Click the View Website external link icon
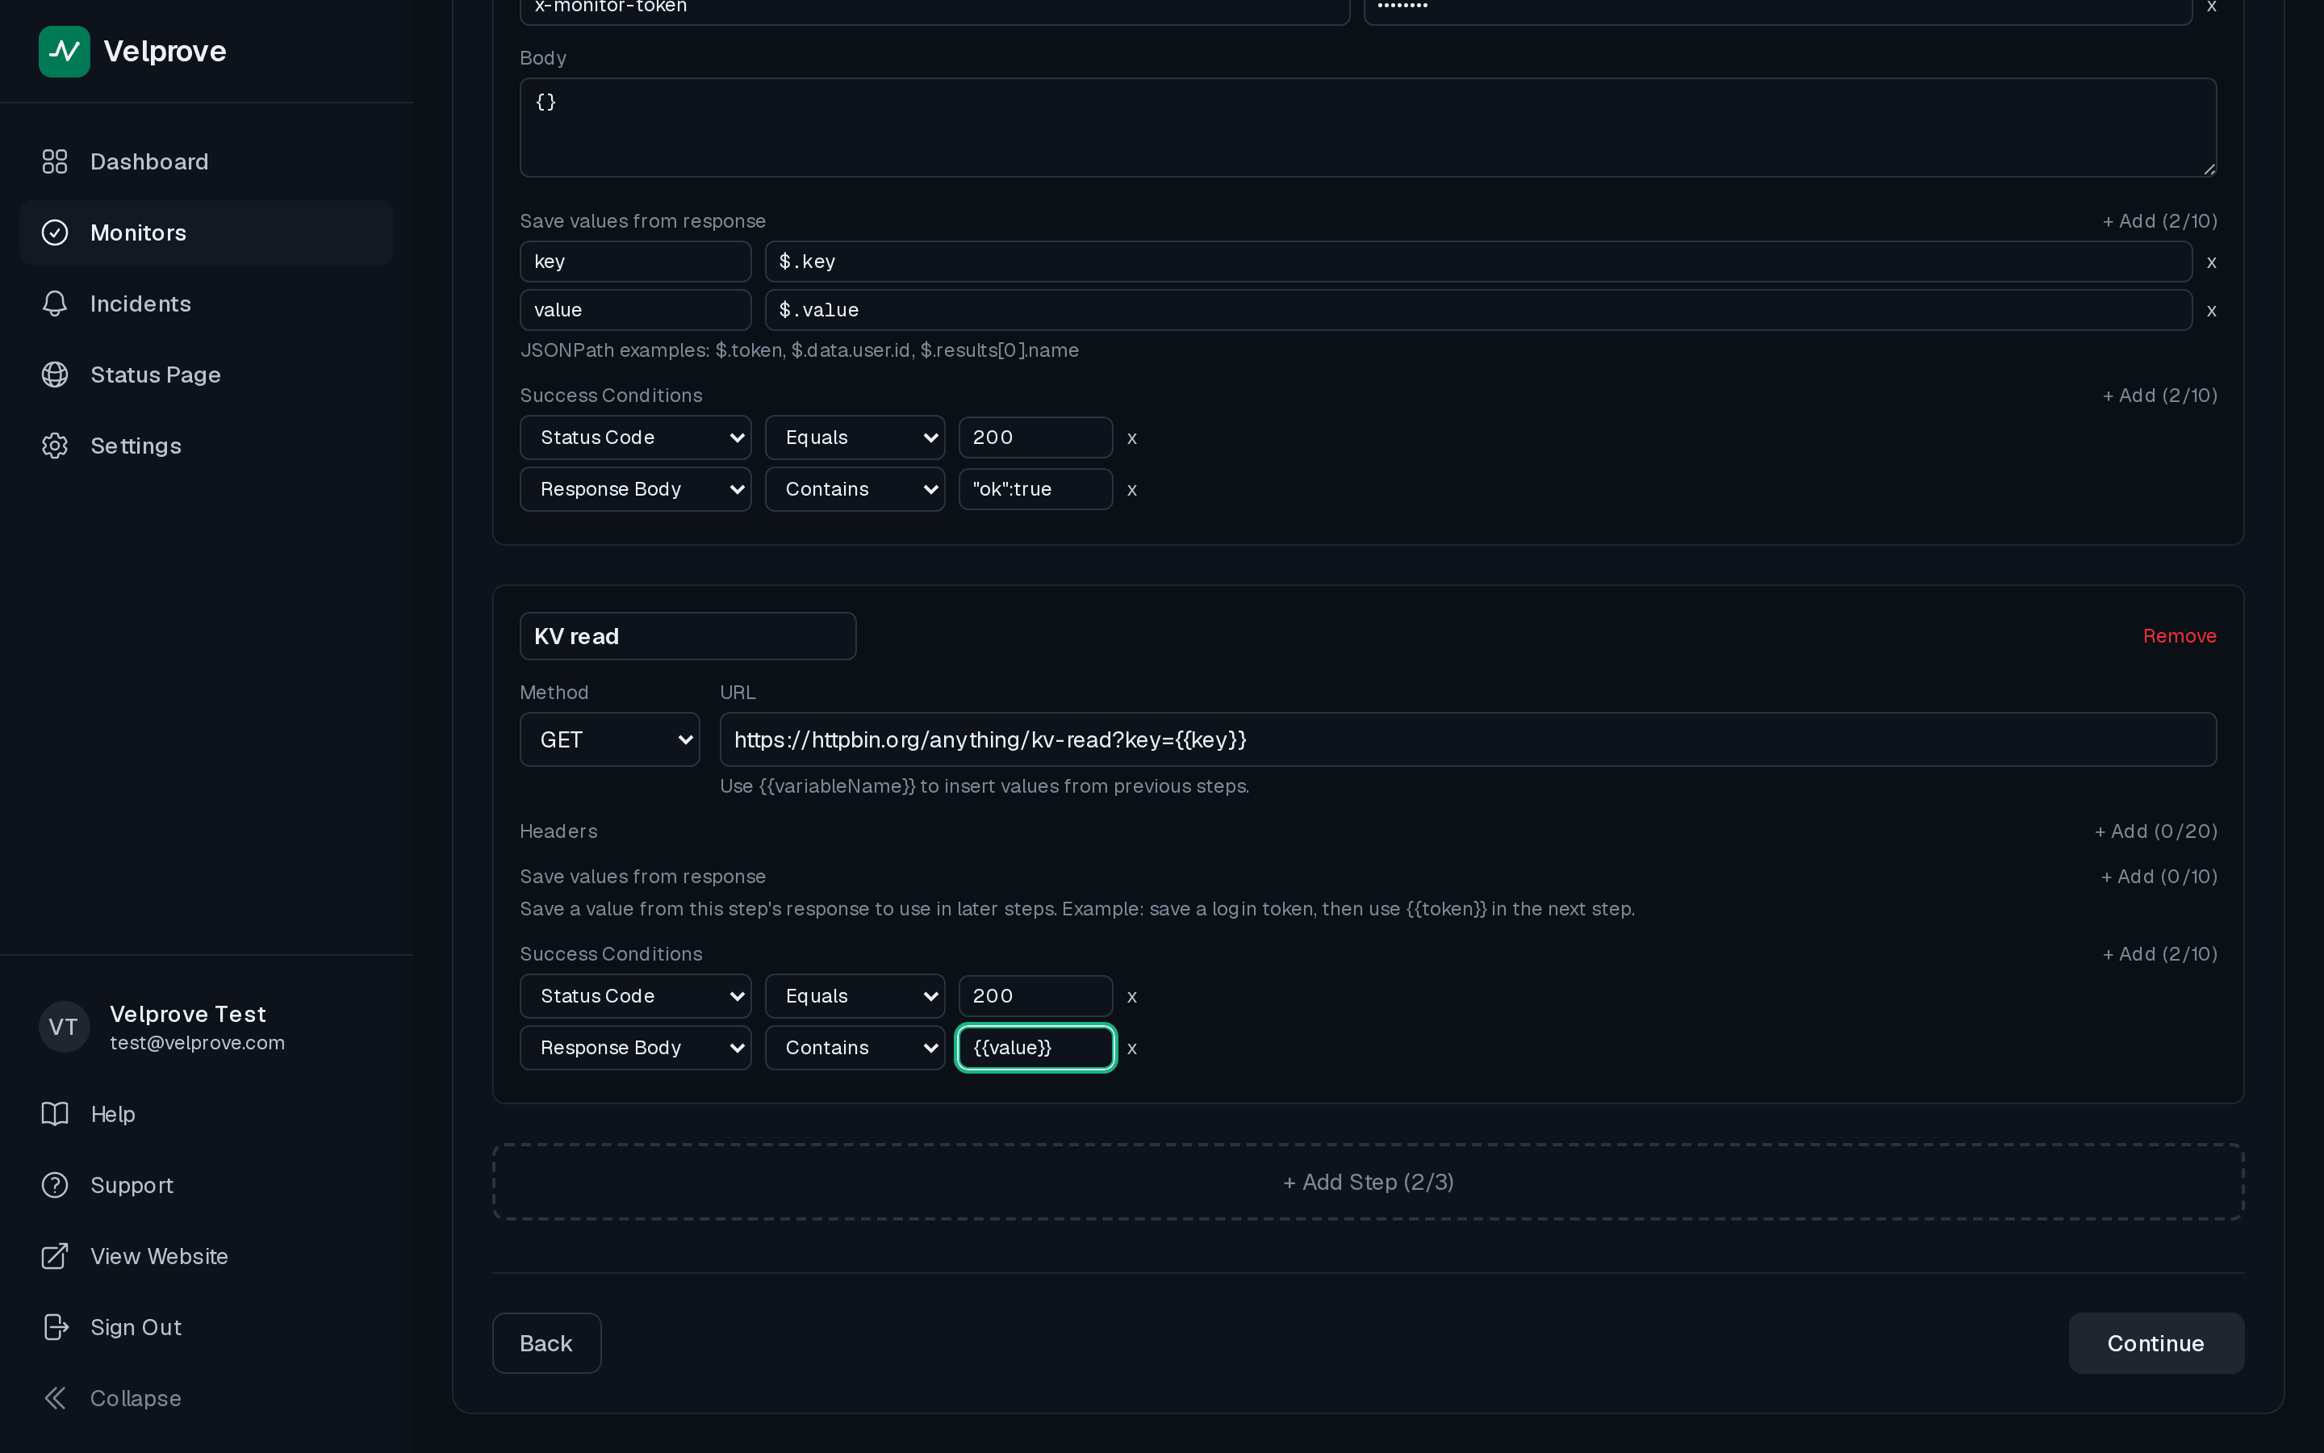Image resolution: width=2324 pixels, height=1453 pixels. point(55,1256)
